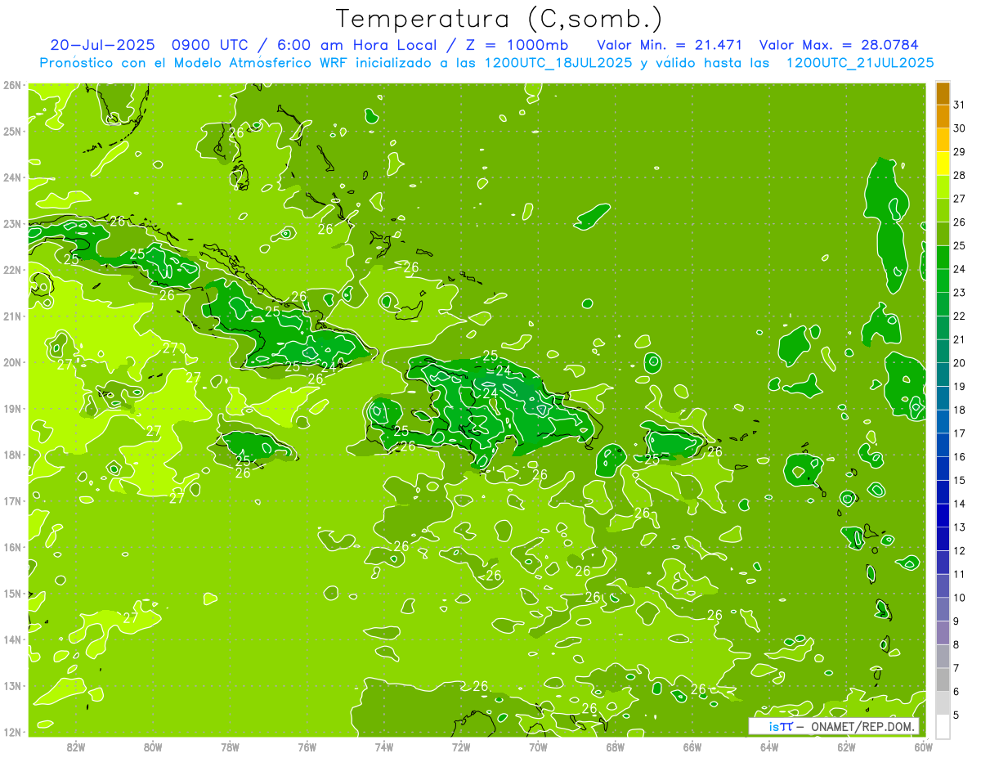Click the '80W' longitude axis label
The height and width of the screenshot is (758, 981).
(153, 747)
